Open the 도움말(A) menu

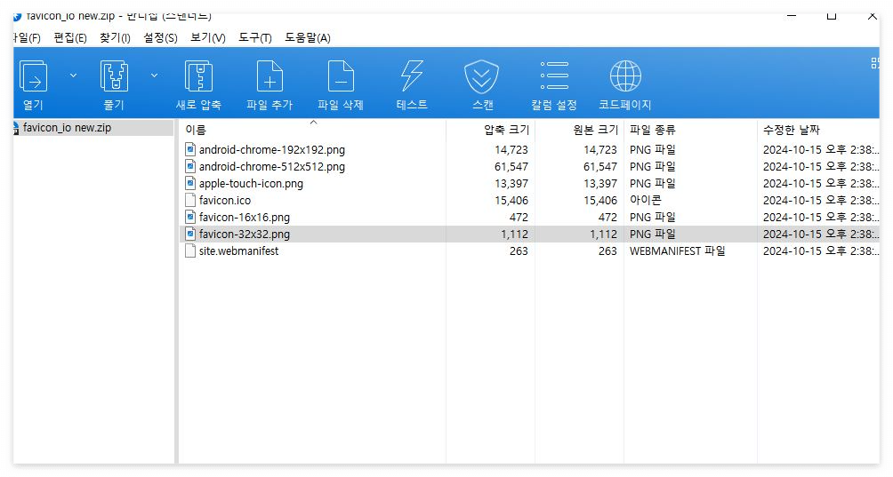coord(308,38)
